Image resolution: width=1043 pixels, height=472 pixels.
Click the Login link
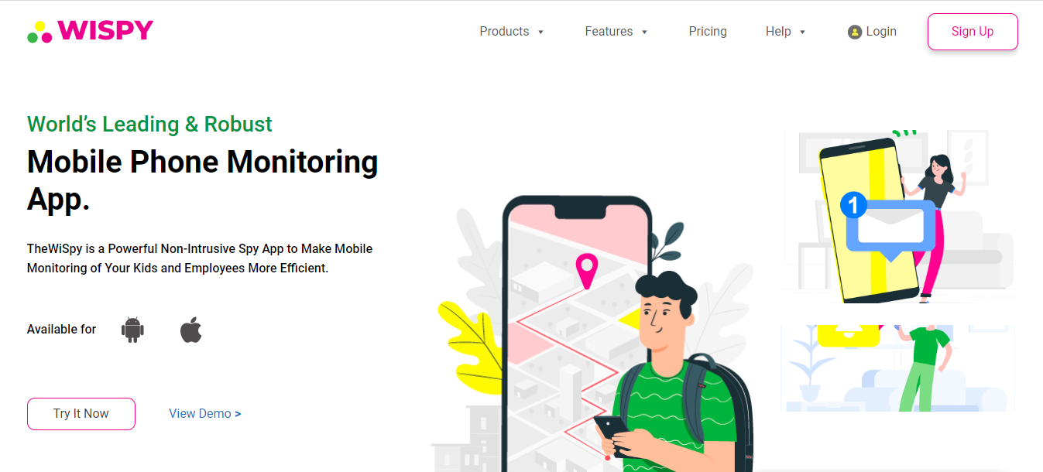[x=881, y=32]
